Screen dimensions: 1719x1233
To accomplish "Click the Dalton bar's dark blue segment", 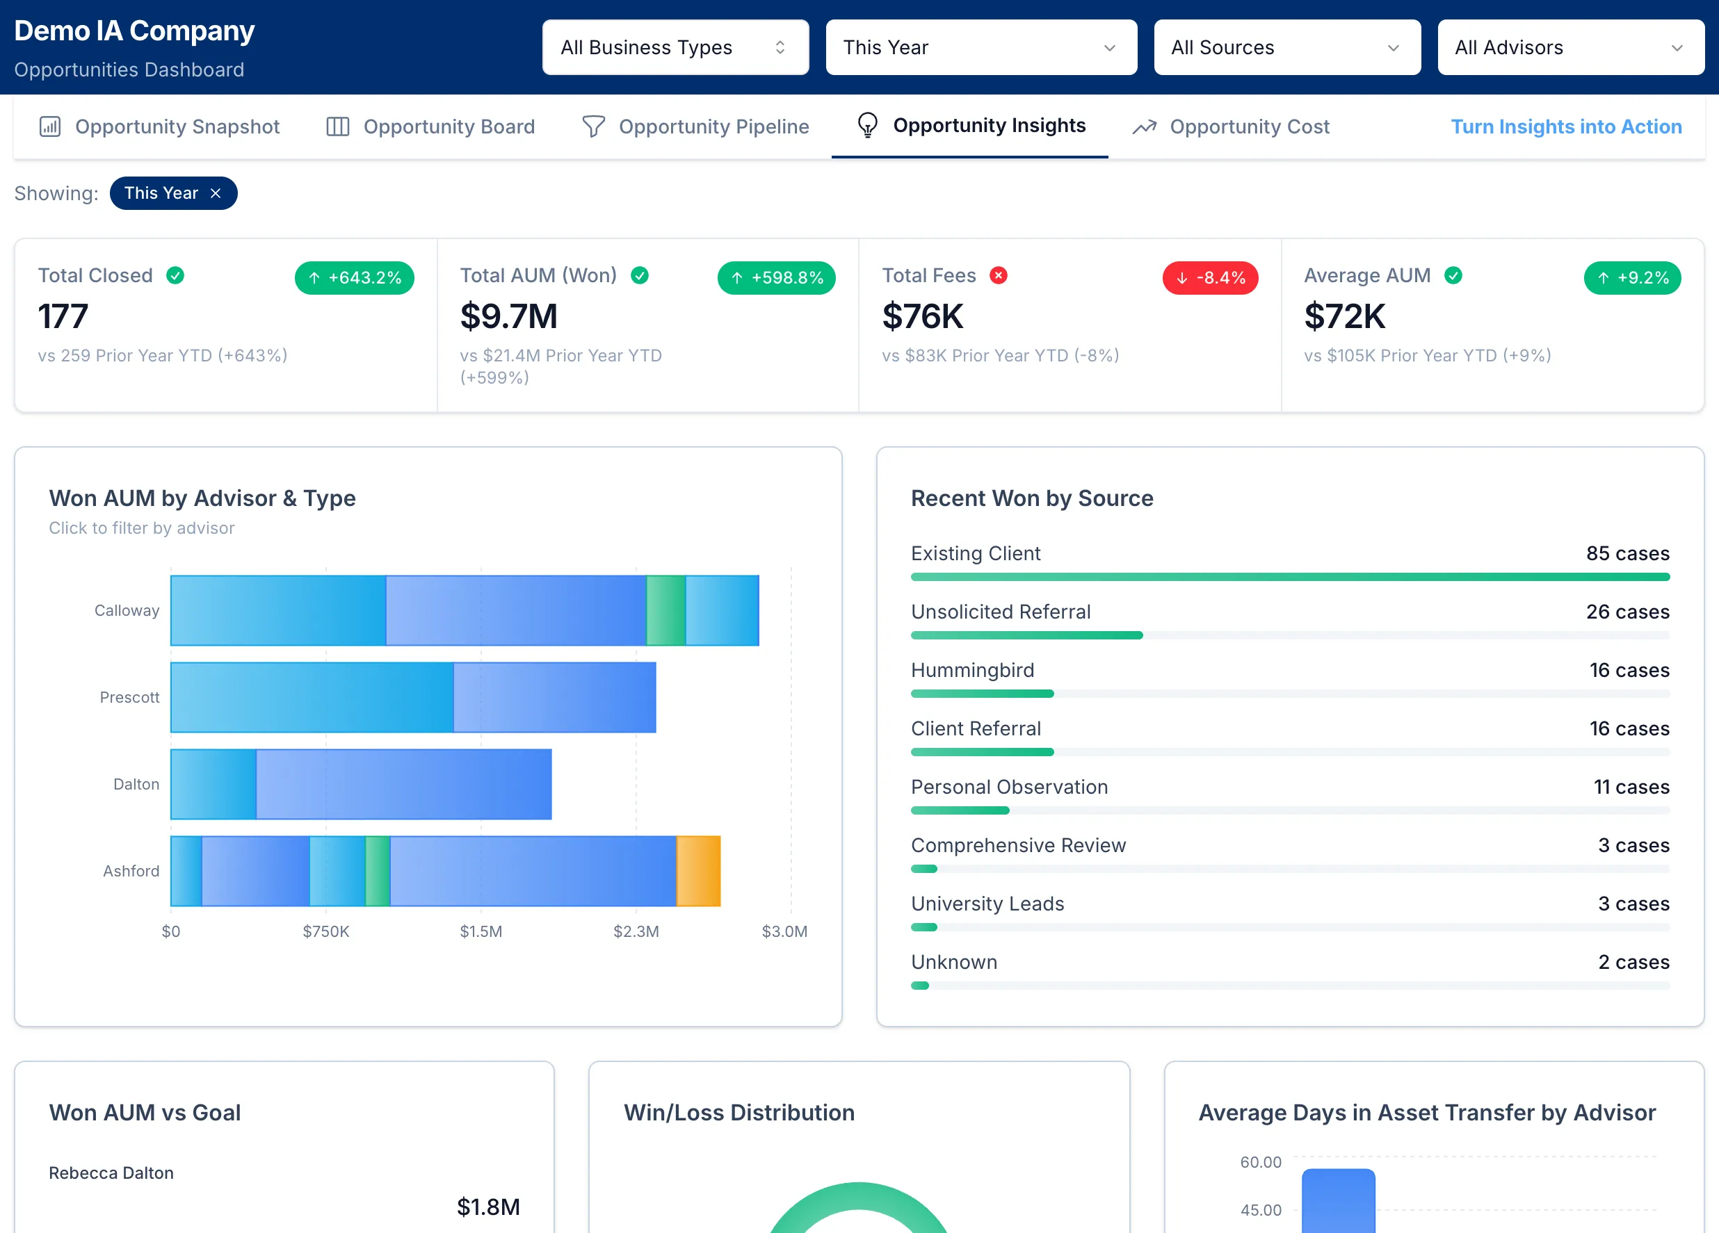I will point(404,784).
